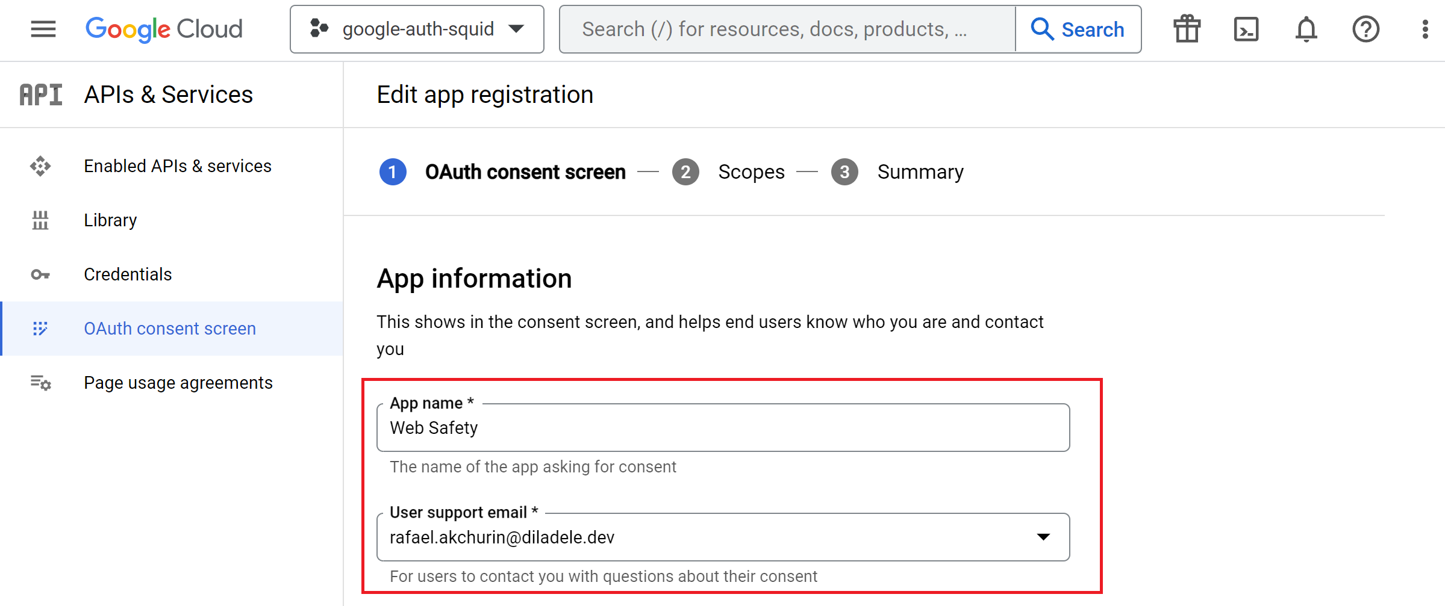Click the Library columns icon

pyautogui.click(x=40, y=220)
